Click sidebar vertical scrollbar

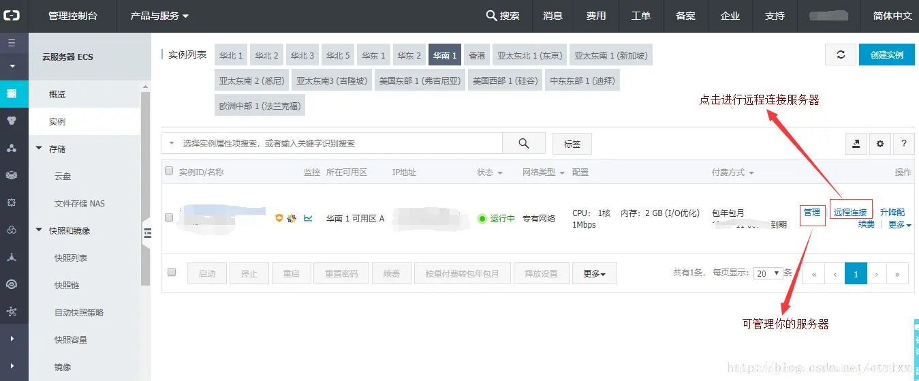click(145, 187)
